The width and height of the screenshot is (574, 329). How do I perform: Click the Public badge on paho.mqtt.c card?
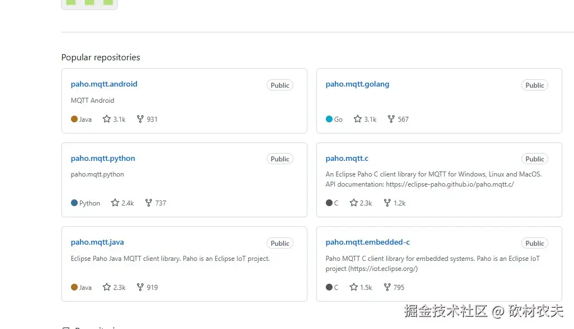[534, 159]
